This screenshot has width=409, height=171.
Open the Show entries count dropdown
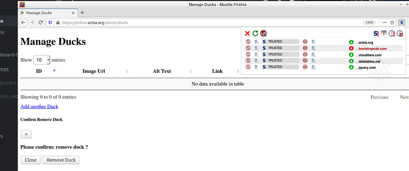(42, 60)
